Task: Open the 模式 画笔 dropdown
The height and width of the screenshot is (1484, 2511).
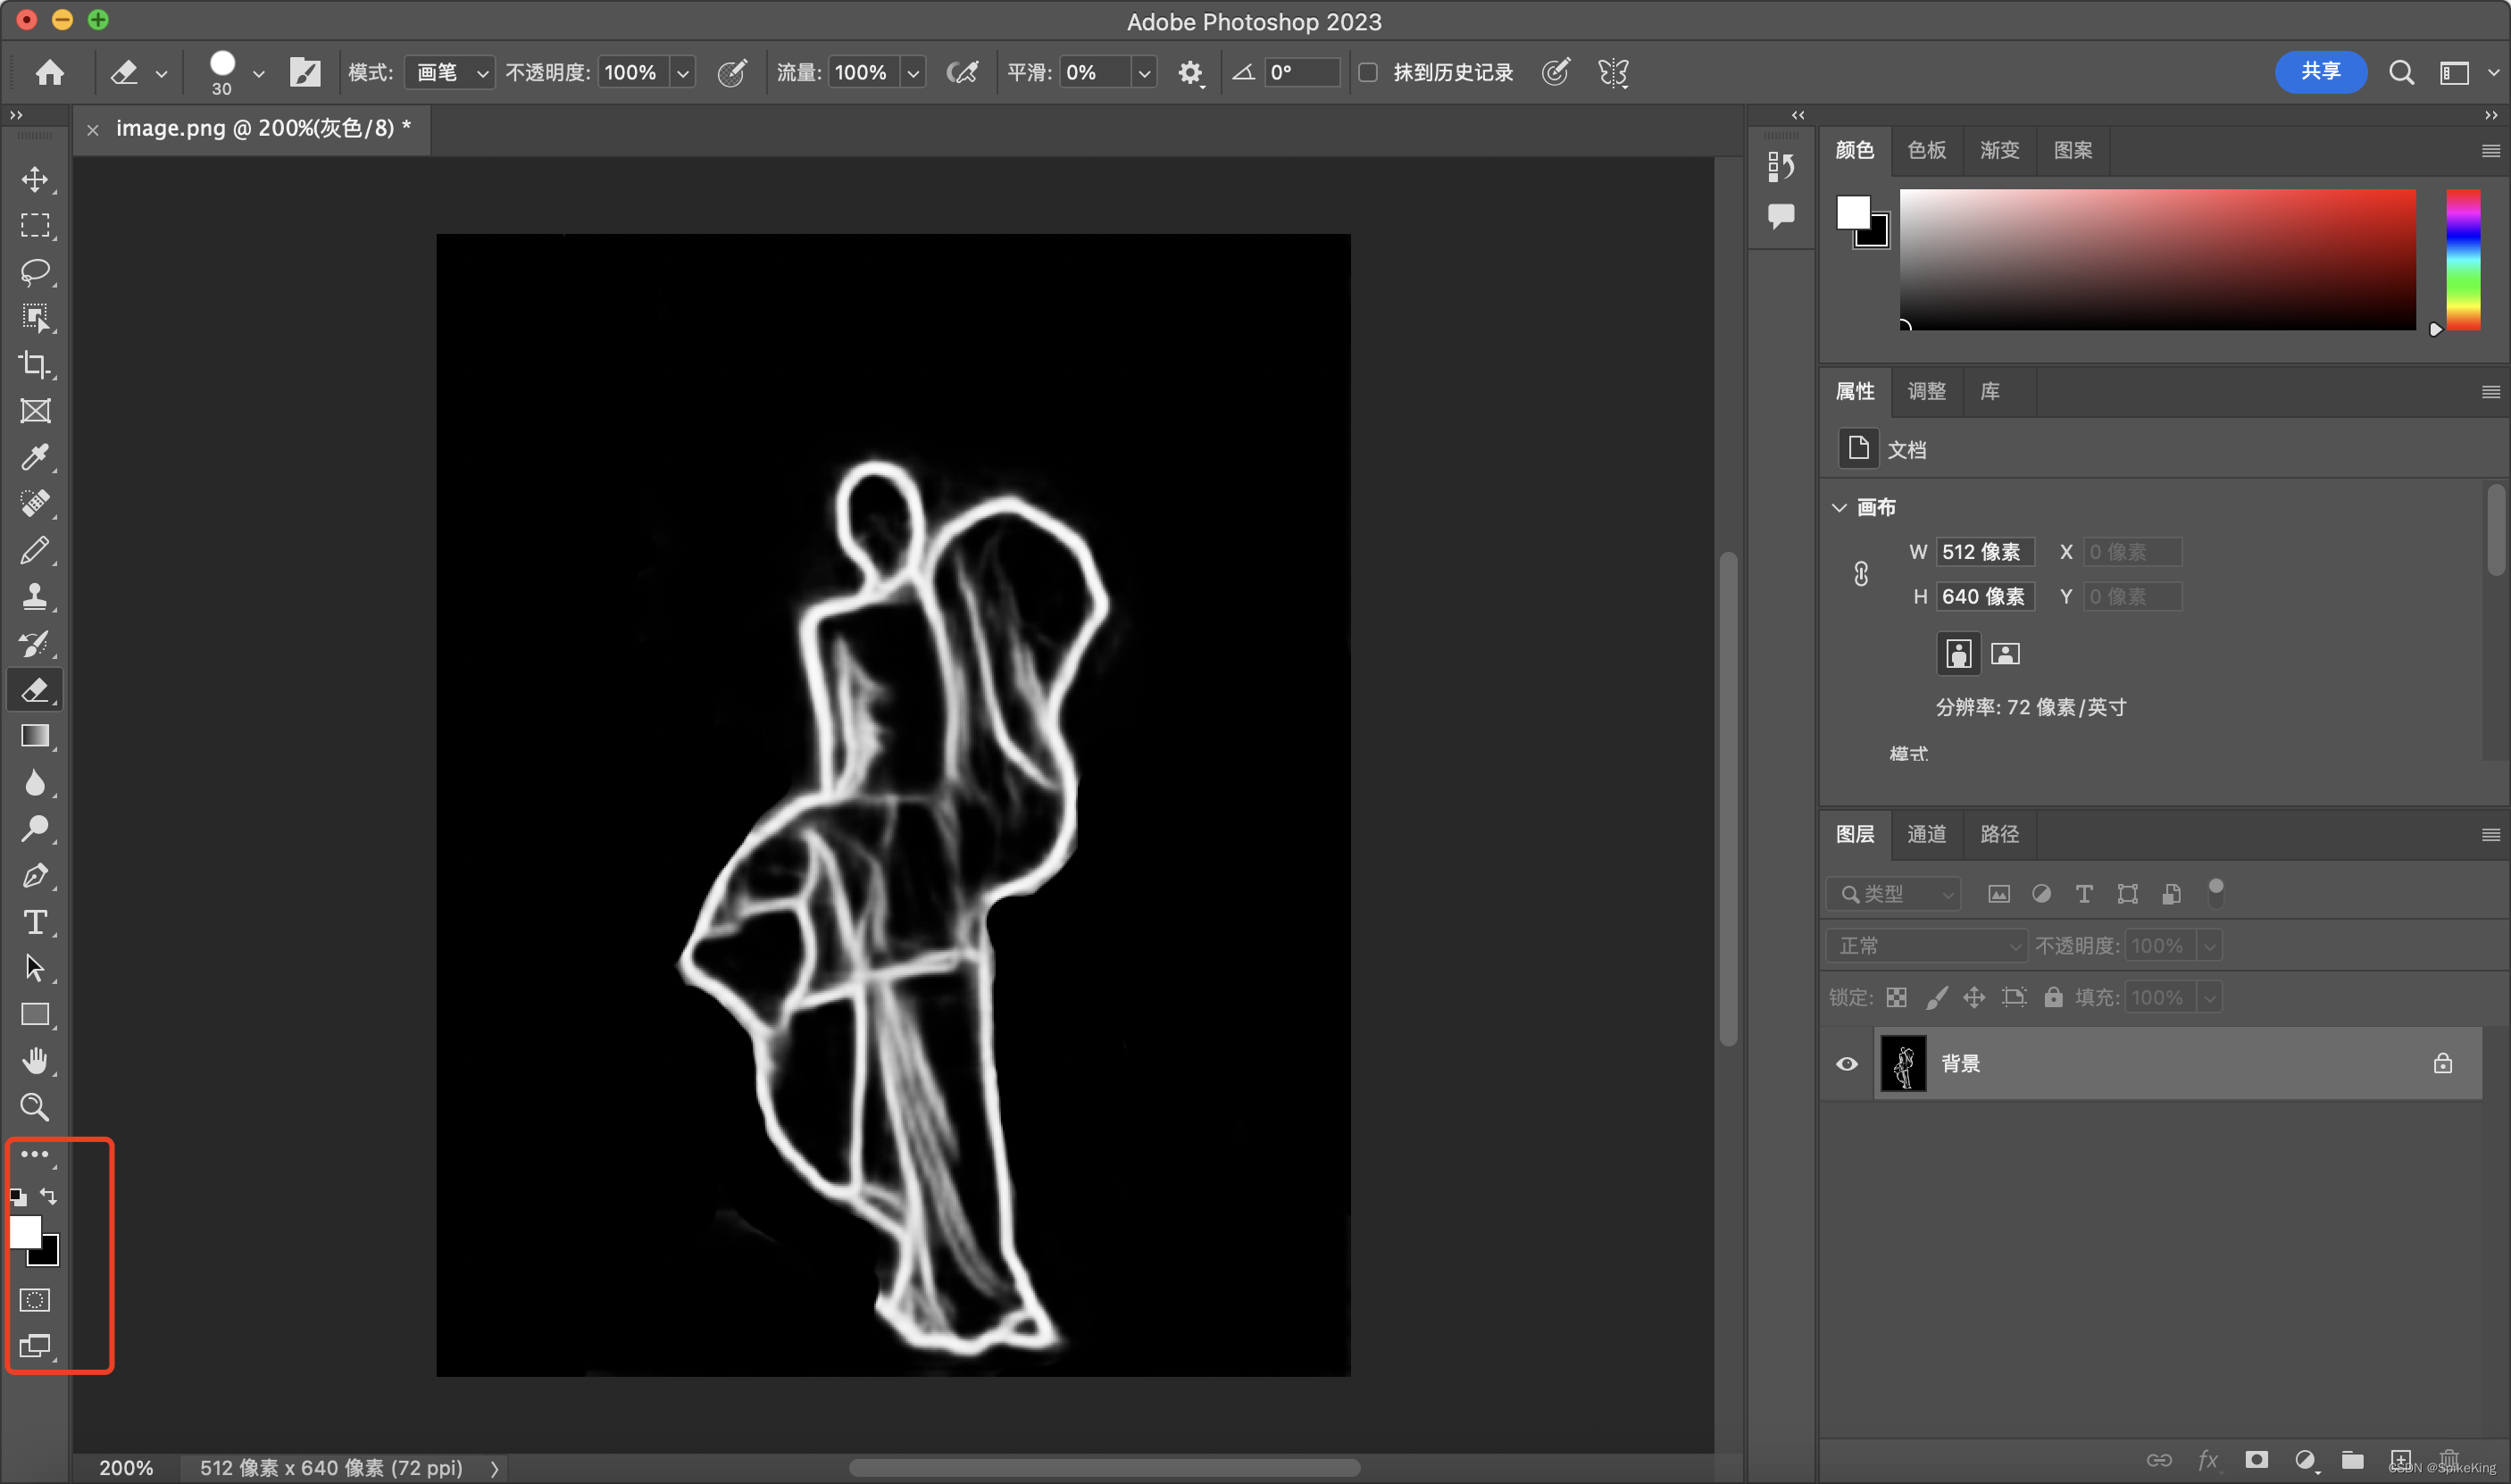Action: (449, 72)
